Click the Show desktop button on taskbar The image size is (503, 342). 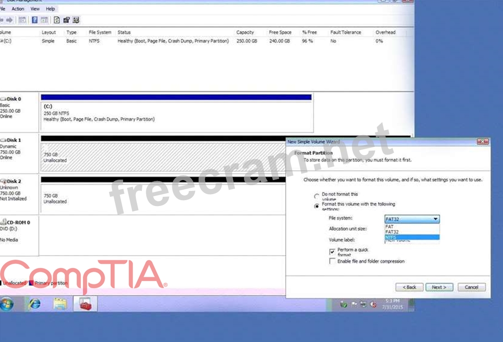click(411, 304)
